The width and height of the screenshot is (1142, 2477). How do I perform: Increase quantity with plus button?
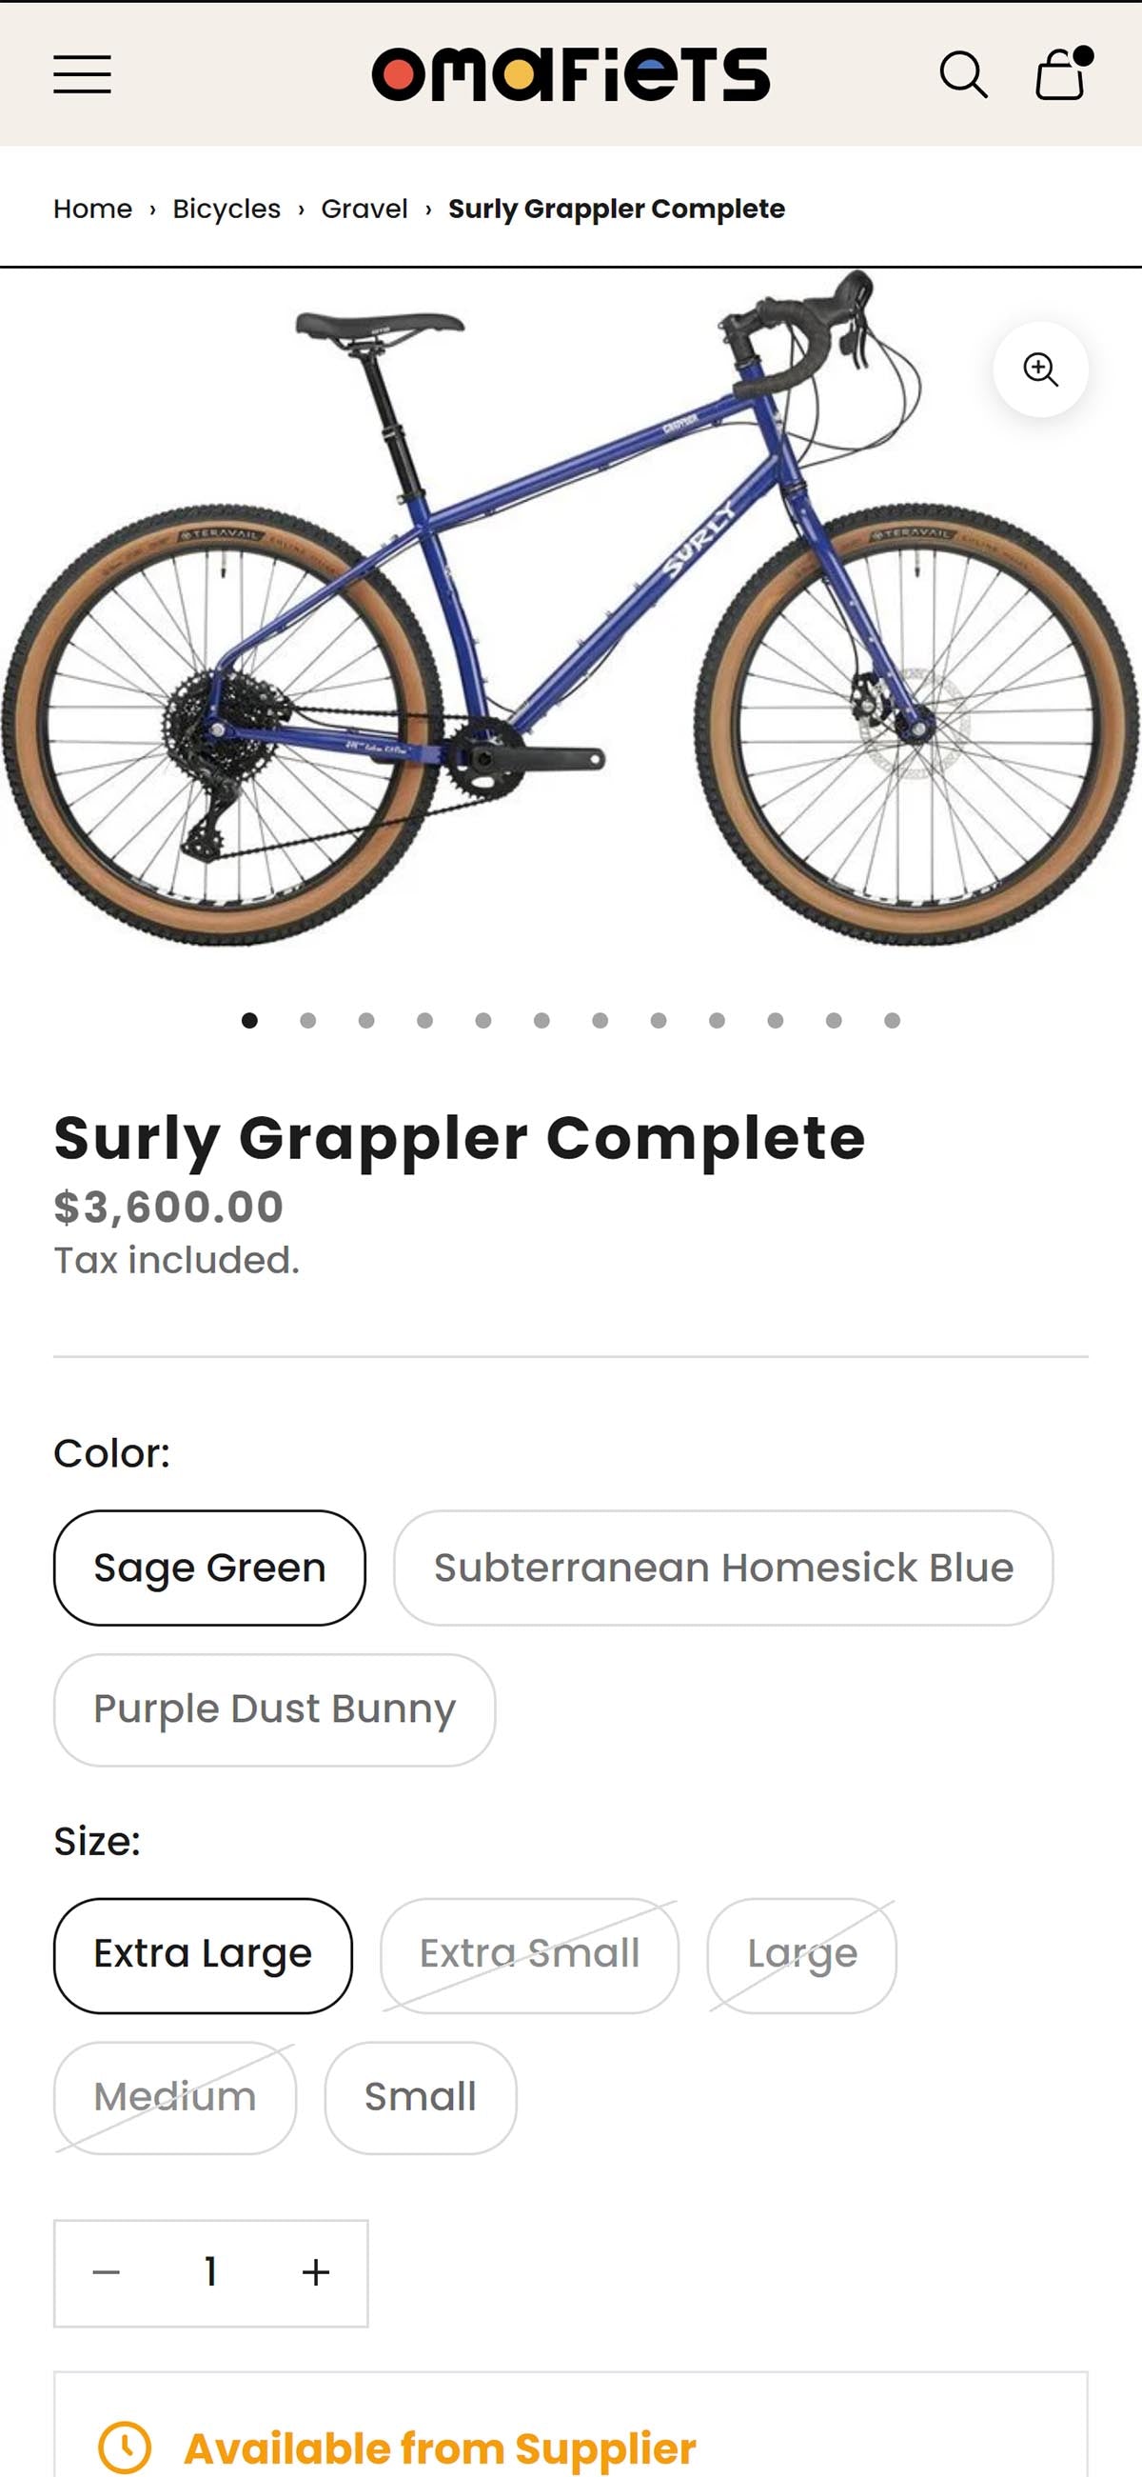pos(315,2273)
